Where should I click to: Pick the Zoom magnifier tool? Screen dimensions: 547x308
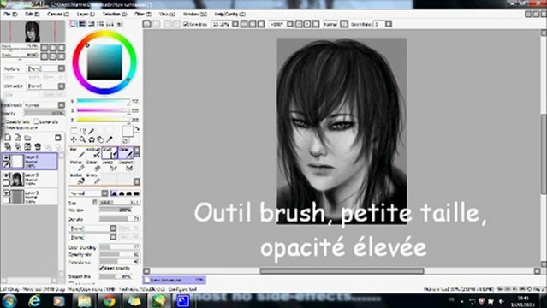coord(83,139)
